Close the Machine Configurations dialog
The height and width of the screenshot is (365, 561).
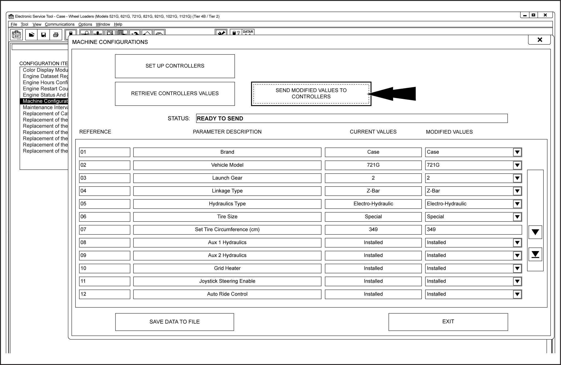click(x=539, y=40)
